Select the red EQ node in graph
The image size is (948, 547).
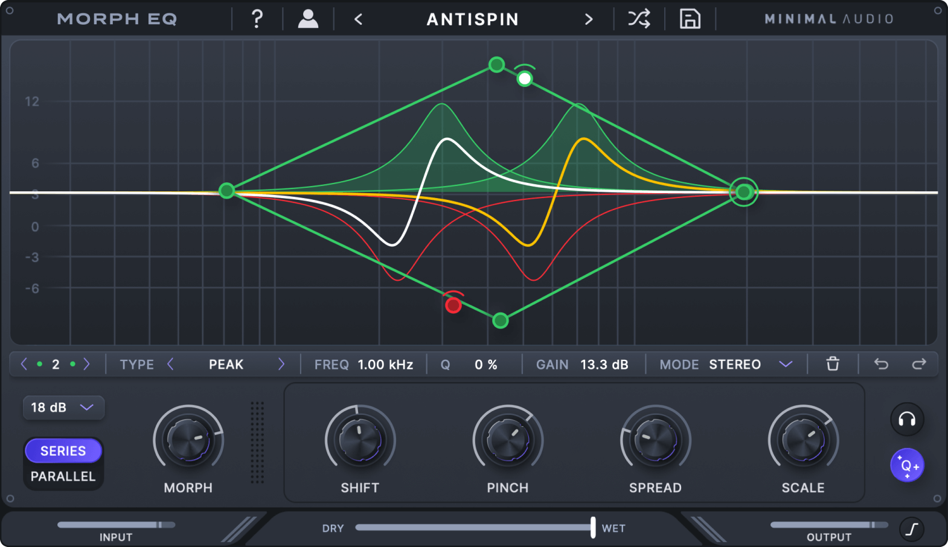click(453, 305)
